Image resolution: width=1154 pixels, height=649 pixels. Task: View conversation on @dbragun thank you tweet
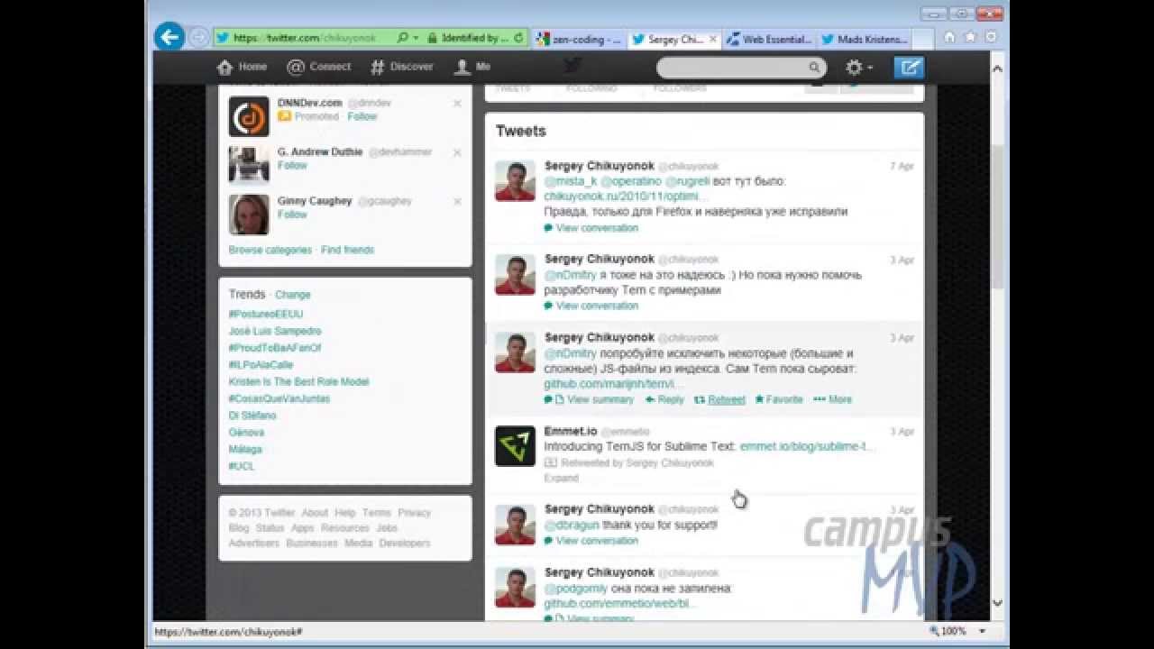(x=591, y=541)
